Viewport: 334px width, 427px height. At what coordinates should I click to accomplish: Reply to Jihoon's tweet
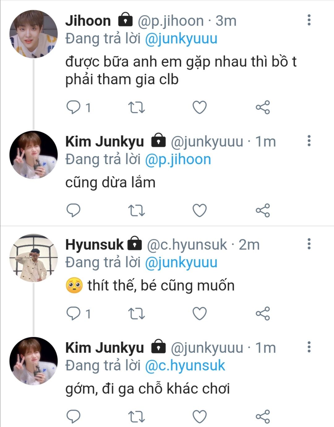tap(74, 107)
